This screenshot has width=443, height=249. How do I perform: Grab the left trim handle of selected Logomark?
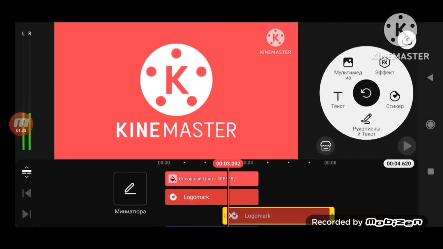[225, 216]
